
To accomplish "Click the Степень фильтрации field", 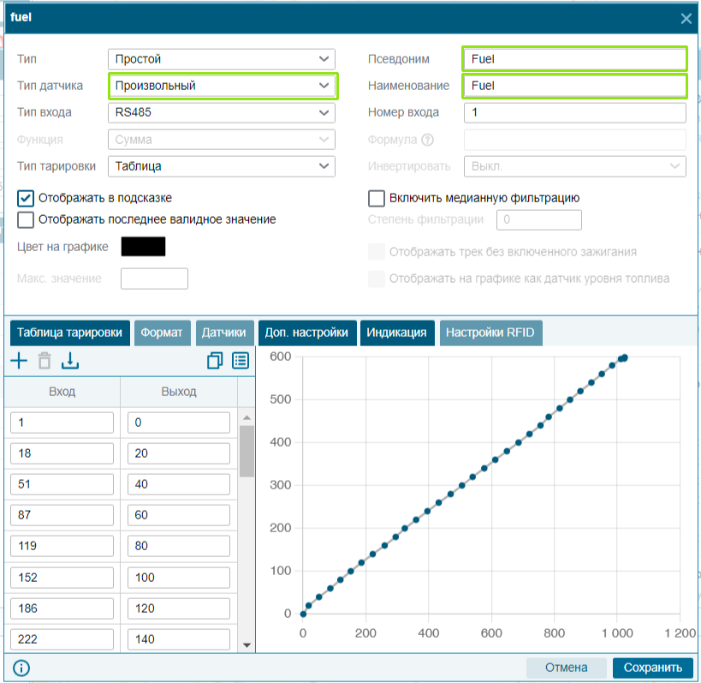I will pos(538,219).
